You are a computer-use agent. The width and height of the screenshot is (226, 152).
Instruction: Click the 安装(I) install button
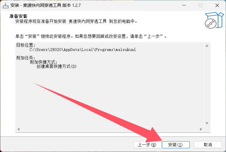(176, 145)
